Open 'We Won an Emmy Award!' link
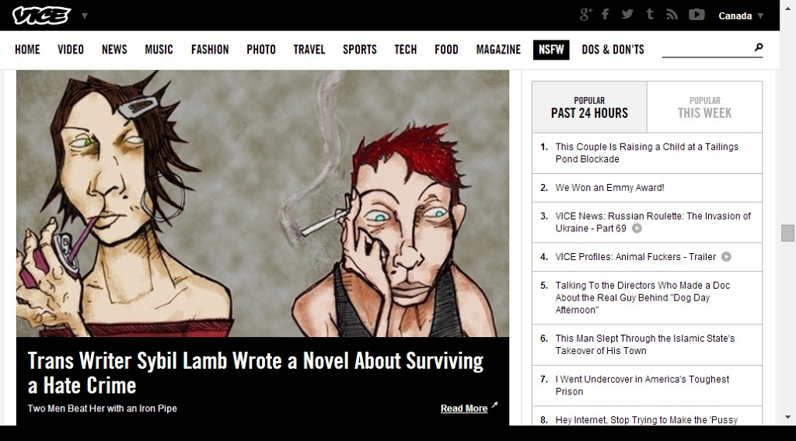 (x=609, y=188)
